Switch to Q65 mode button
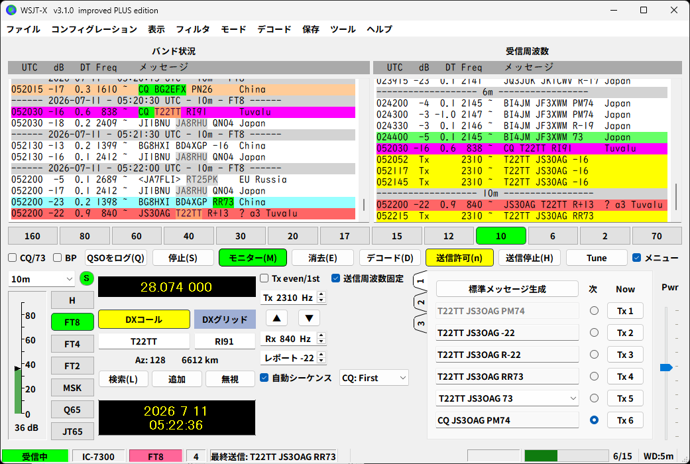690x464 pixels. tap(72, 410)
